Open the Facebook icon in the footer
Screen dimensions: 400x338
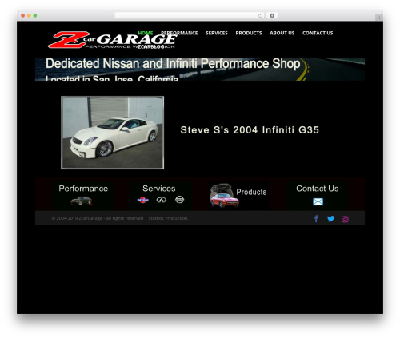click(x=316, y=219)
